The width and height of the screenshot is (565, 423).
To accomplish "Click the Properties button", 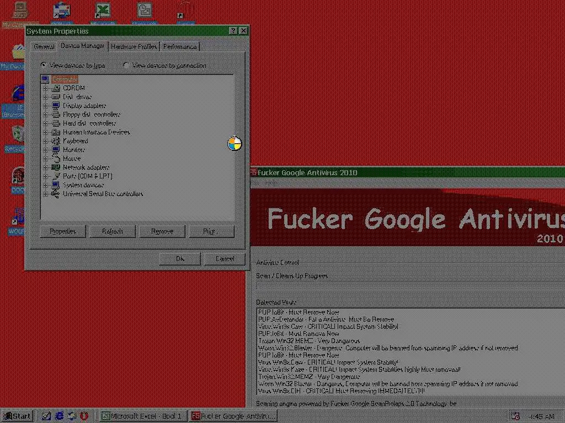I will (x=63, y=231).
